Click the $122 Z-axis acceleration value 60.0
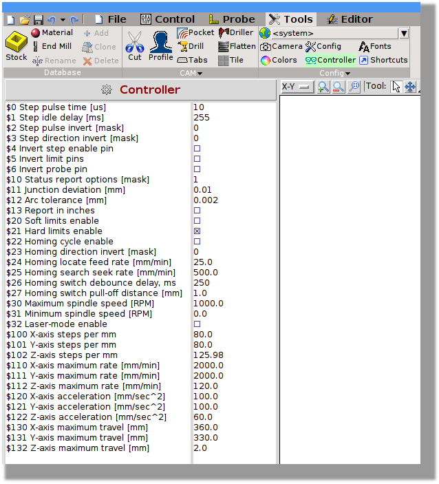 (x=203, y=417)
